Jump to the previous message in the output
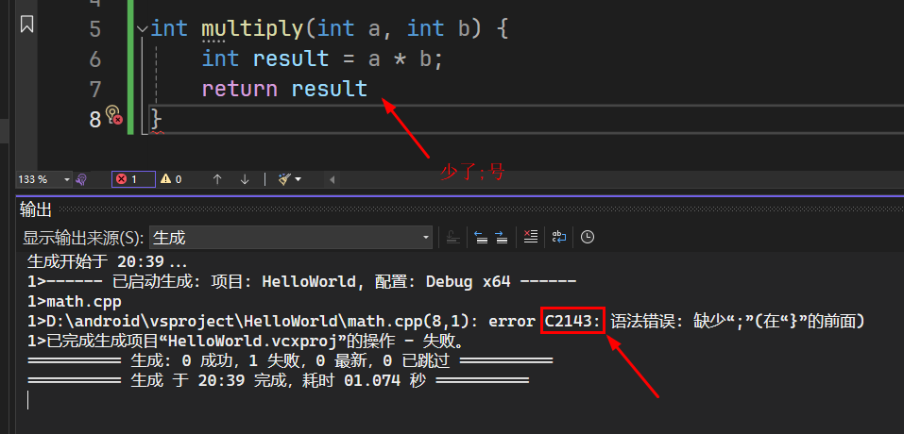Viewport: 904px width, 434px height. (480, 238)
